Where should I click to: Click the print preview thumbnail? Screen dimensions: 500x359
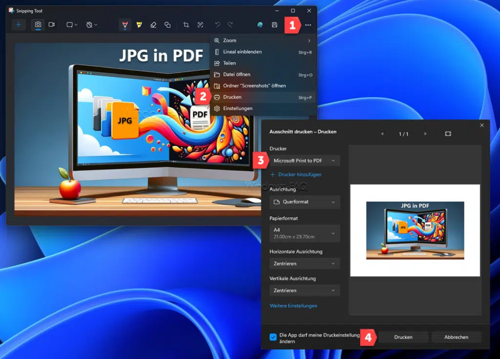coord(415,231)
